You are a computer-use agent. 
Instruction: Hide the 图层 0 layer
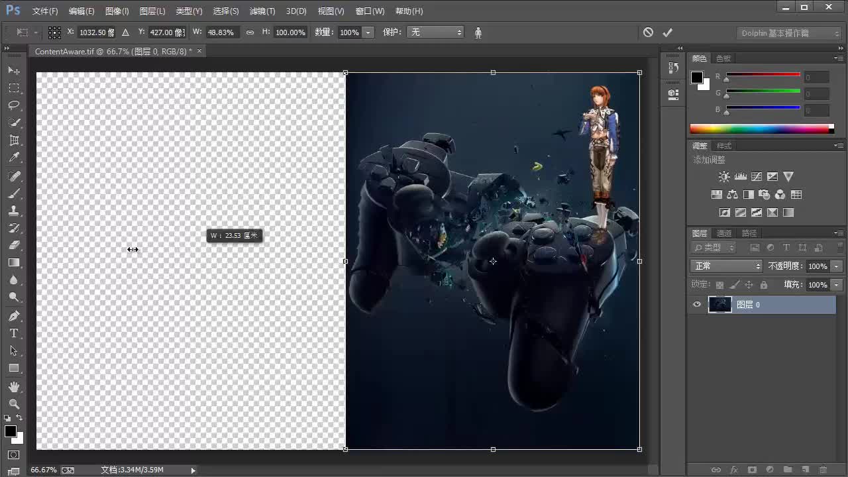696,304
